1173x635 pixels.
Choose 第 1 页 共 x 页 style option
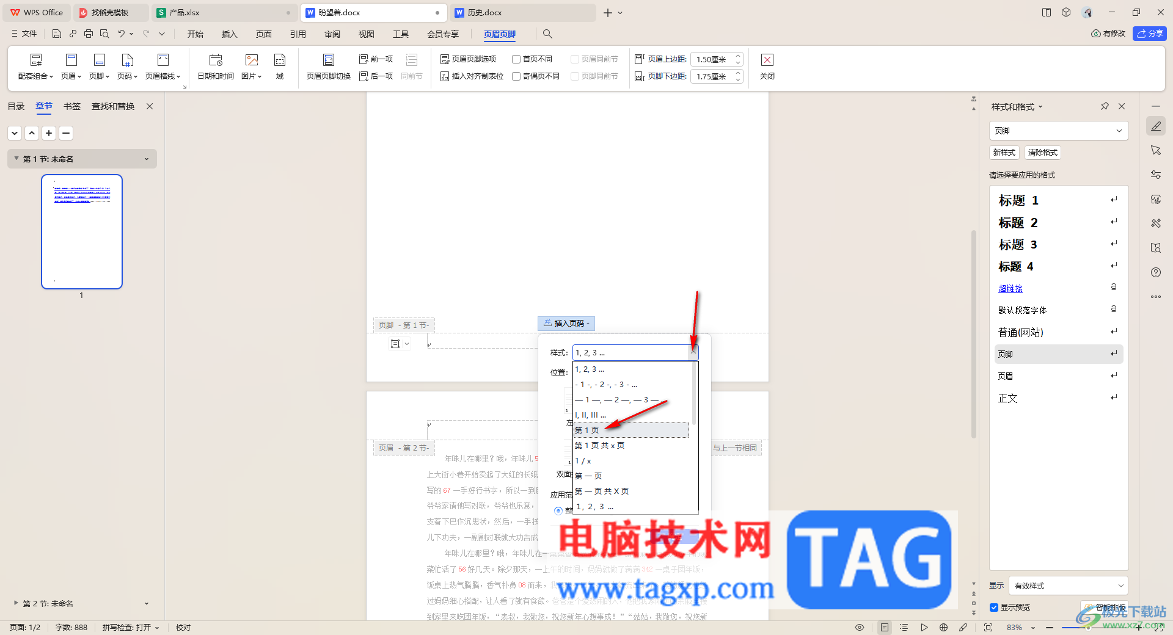[x=632, y=446]
